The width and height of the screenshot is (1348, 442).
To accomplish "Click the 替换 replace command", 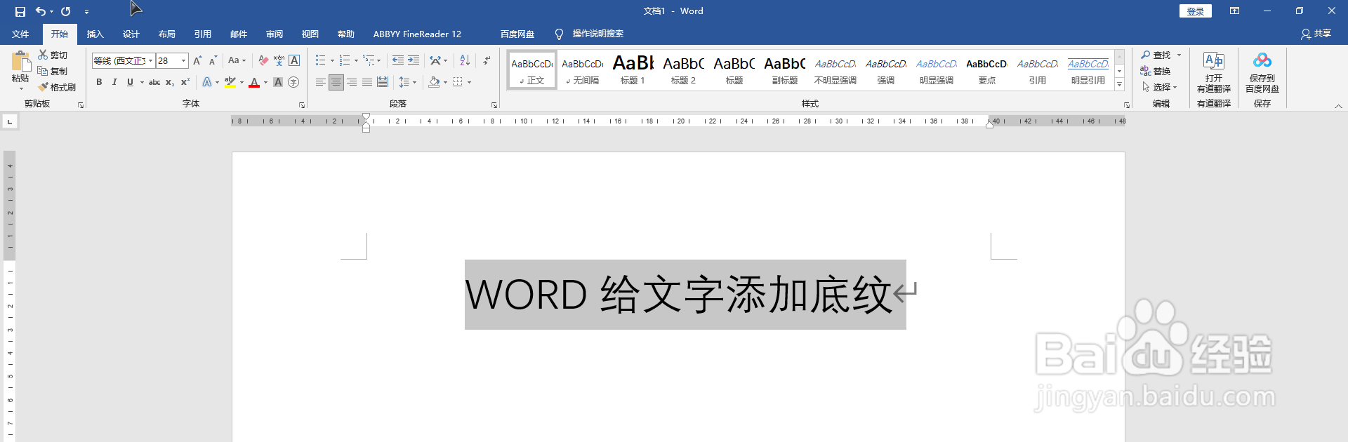I will pos(1156,71).
